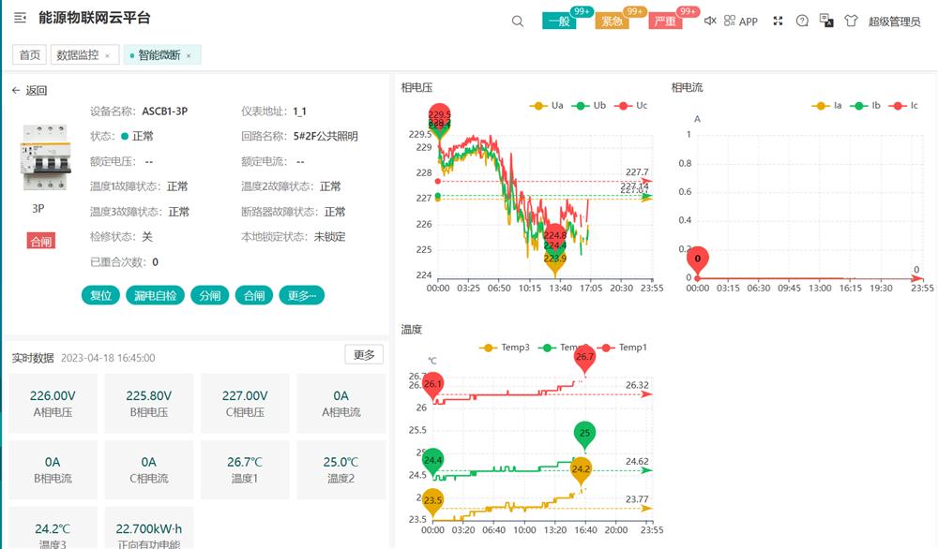
Task: Click the 温度 chart title
Action: tap(411, 329)
